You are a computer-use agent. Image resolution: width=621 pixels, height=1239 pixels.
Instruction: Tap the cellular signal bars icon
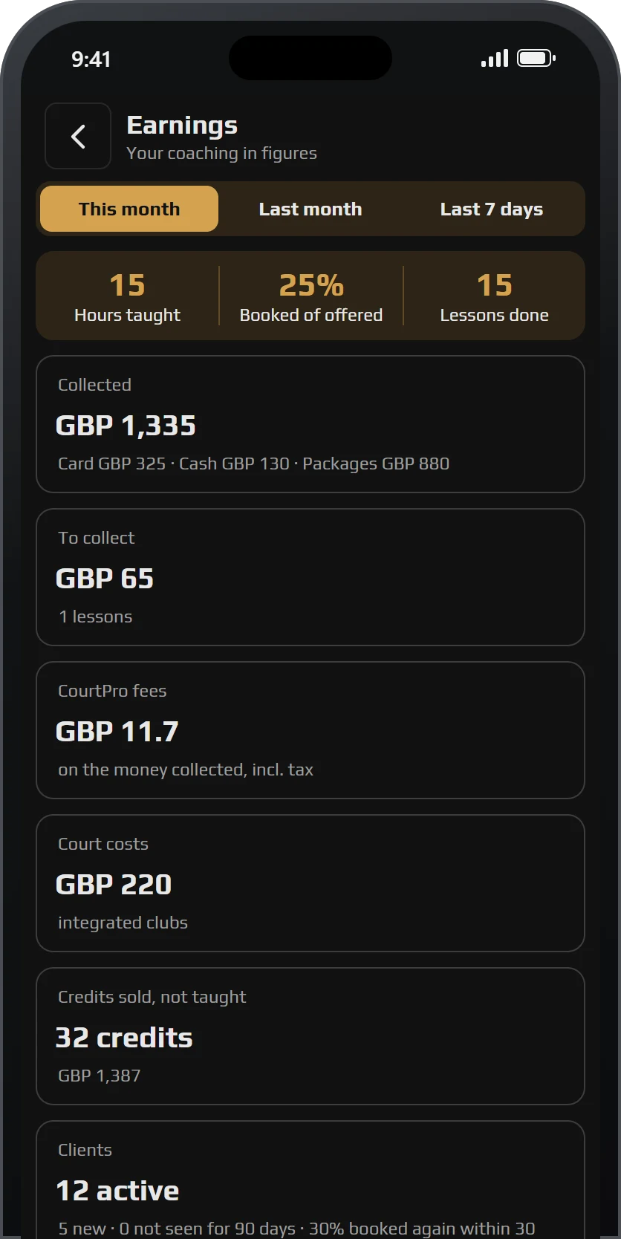pos(495,58)
